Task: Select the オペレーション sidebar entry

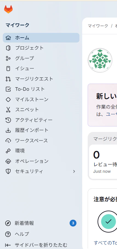Action: click(41, 161)
